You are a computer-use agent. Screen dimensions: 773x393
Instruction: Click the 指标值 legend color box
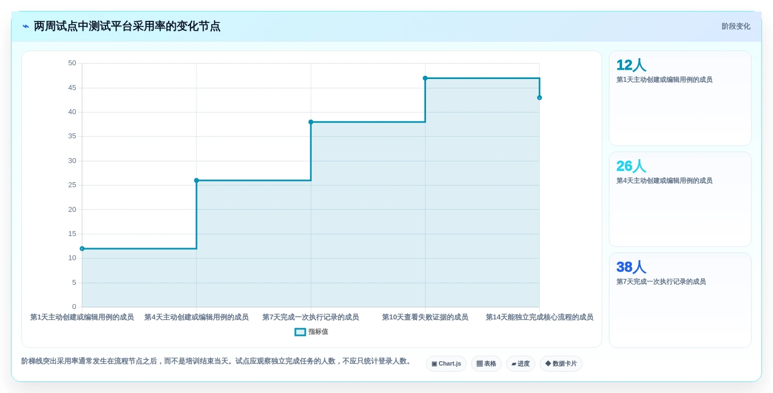click(x=300, y=332)
